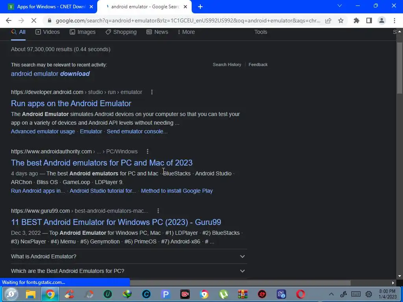Open the Start button on taskbar

click(x=11, y=294)
